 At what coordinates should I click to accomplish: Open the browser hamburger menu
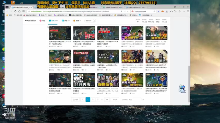[188, 11]
